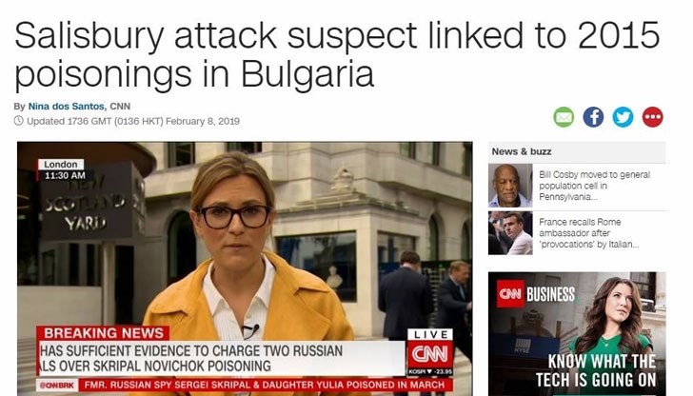The width and height of the screenshot is (693, 396).
Task: Click the clock icon beside Updated time
Action: (x=19, y=121)
